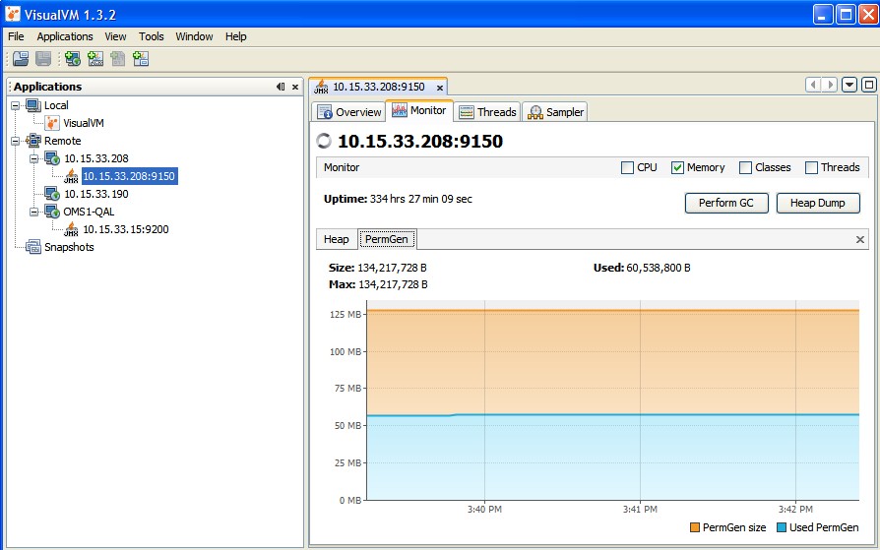The width and height of the screenshot is (880, 550).
Task: Click the Local computer icon in the tree
Action: pyautogui.click(x=33, y=105)
